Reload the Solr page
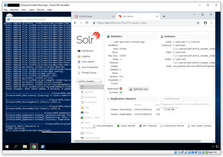Screen dimensions: 223x157 87,23
